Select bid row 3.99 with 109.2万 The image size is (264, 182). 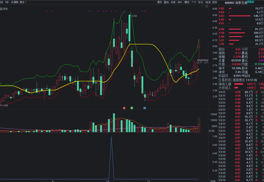tap(241, 33)
